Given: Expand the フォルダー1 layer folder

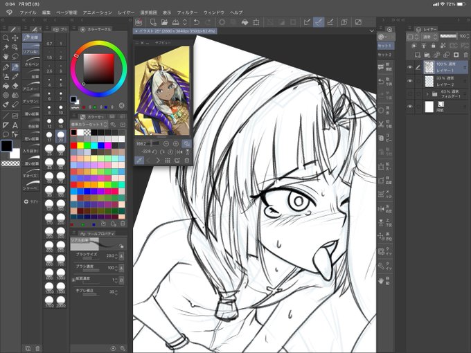Looking at the screenshot, I should [x=427, y=94].
